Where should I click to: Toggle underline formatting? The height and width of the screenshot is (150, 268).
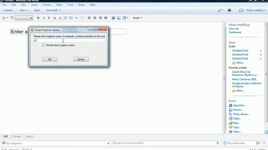click(49, 18)
